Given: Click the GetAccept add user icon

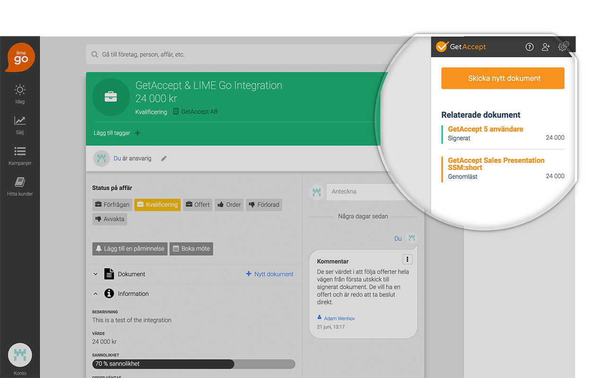Looking at the screenshot, I should point(546,47).
